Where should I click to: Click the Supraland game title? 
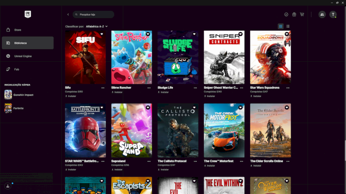[x=118, y=161]
